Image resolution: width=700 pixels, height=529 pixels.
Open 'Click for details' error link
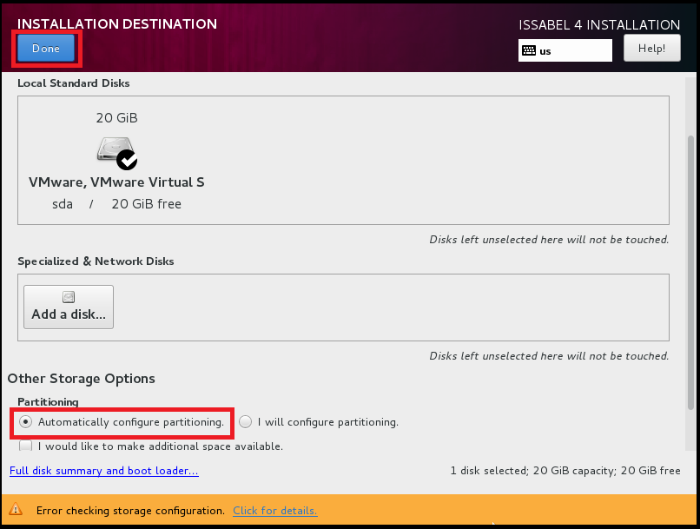274,511
